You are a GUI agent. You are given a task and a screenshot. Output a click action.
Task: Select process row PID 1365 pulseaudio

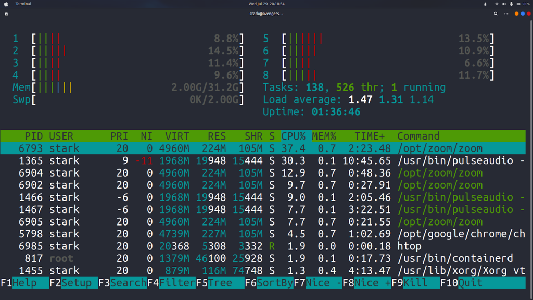(263, 160)
